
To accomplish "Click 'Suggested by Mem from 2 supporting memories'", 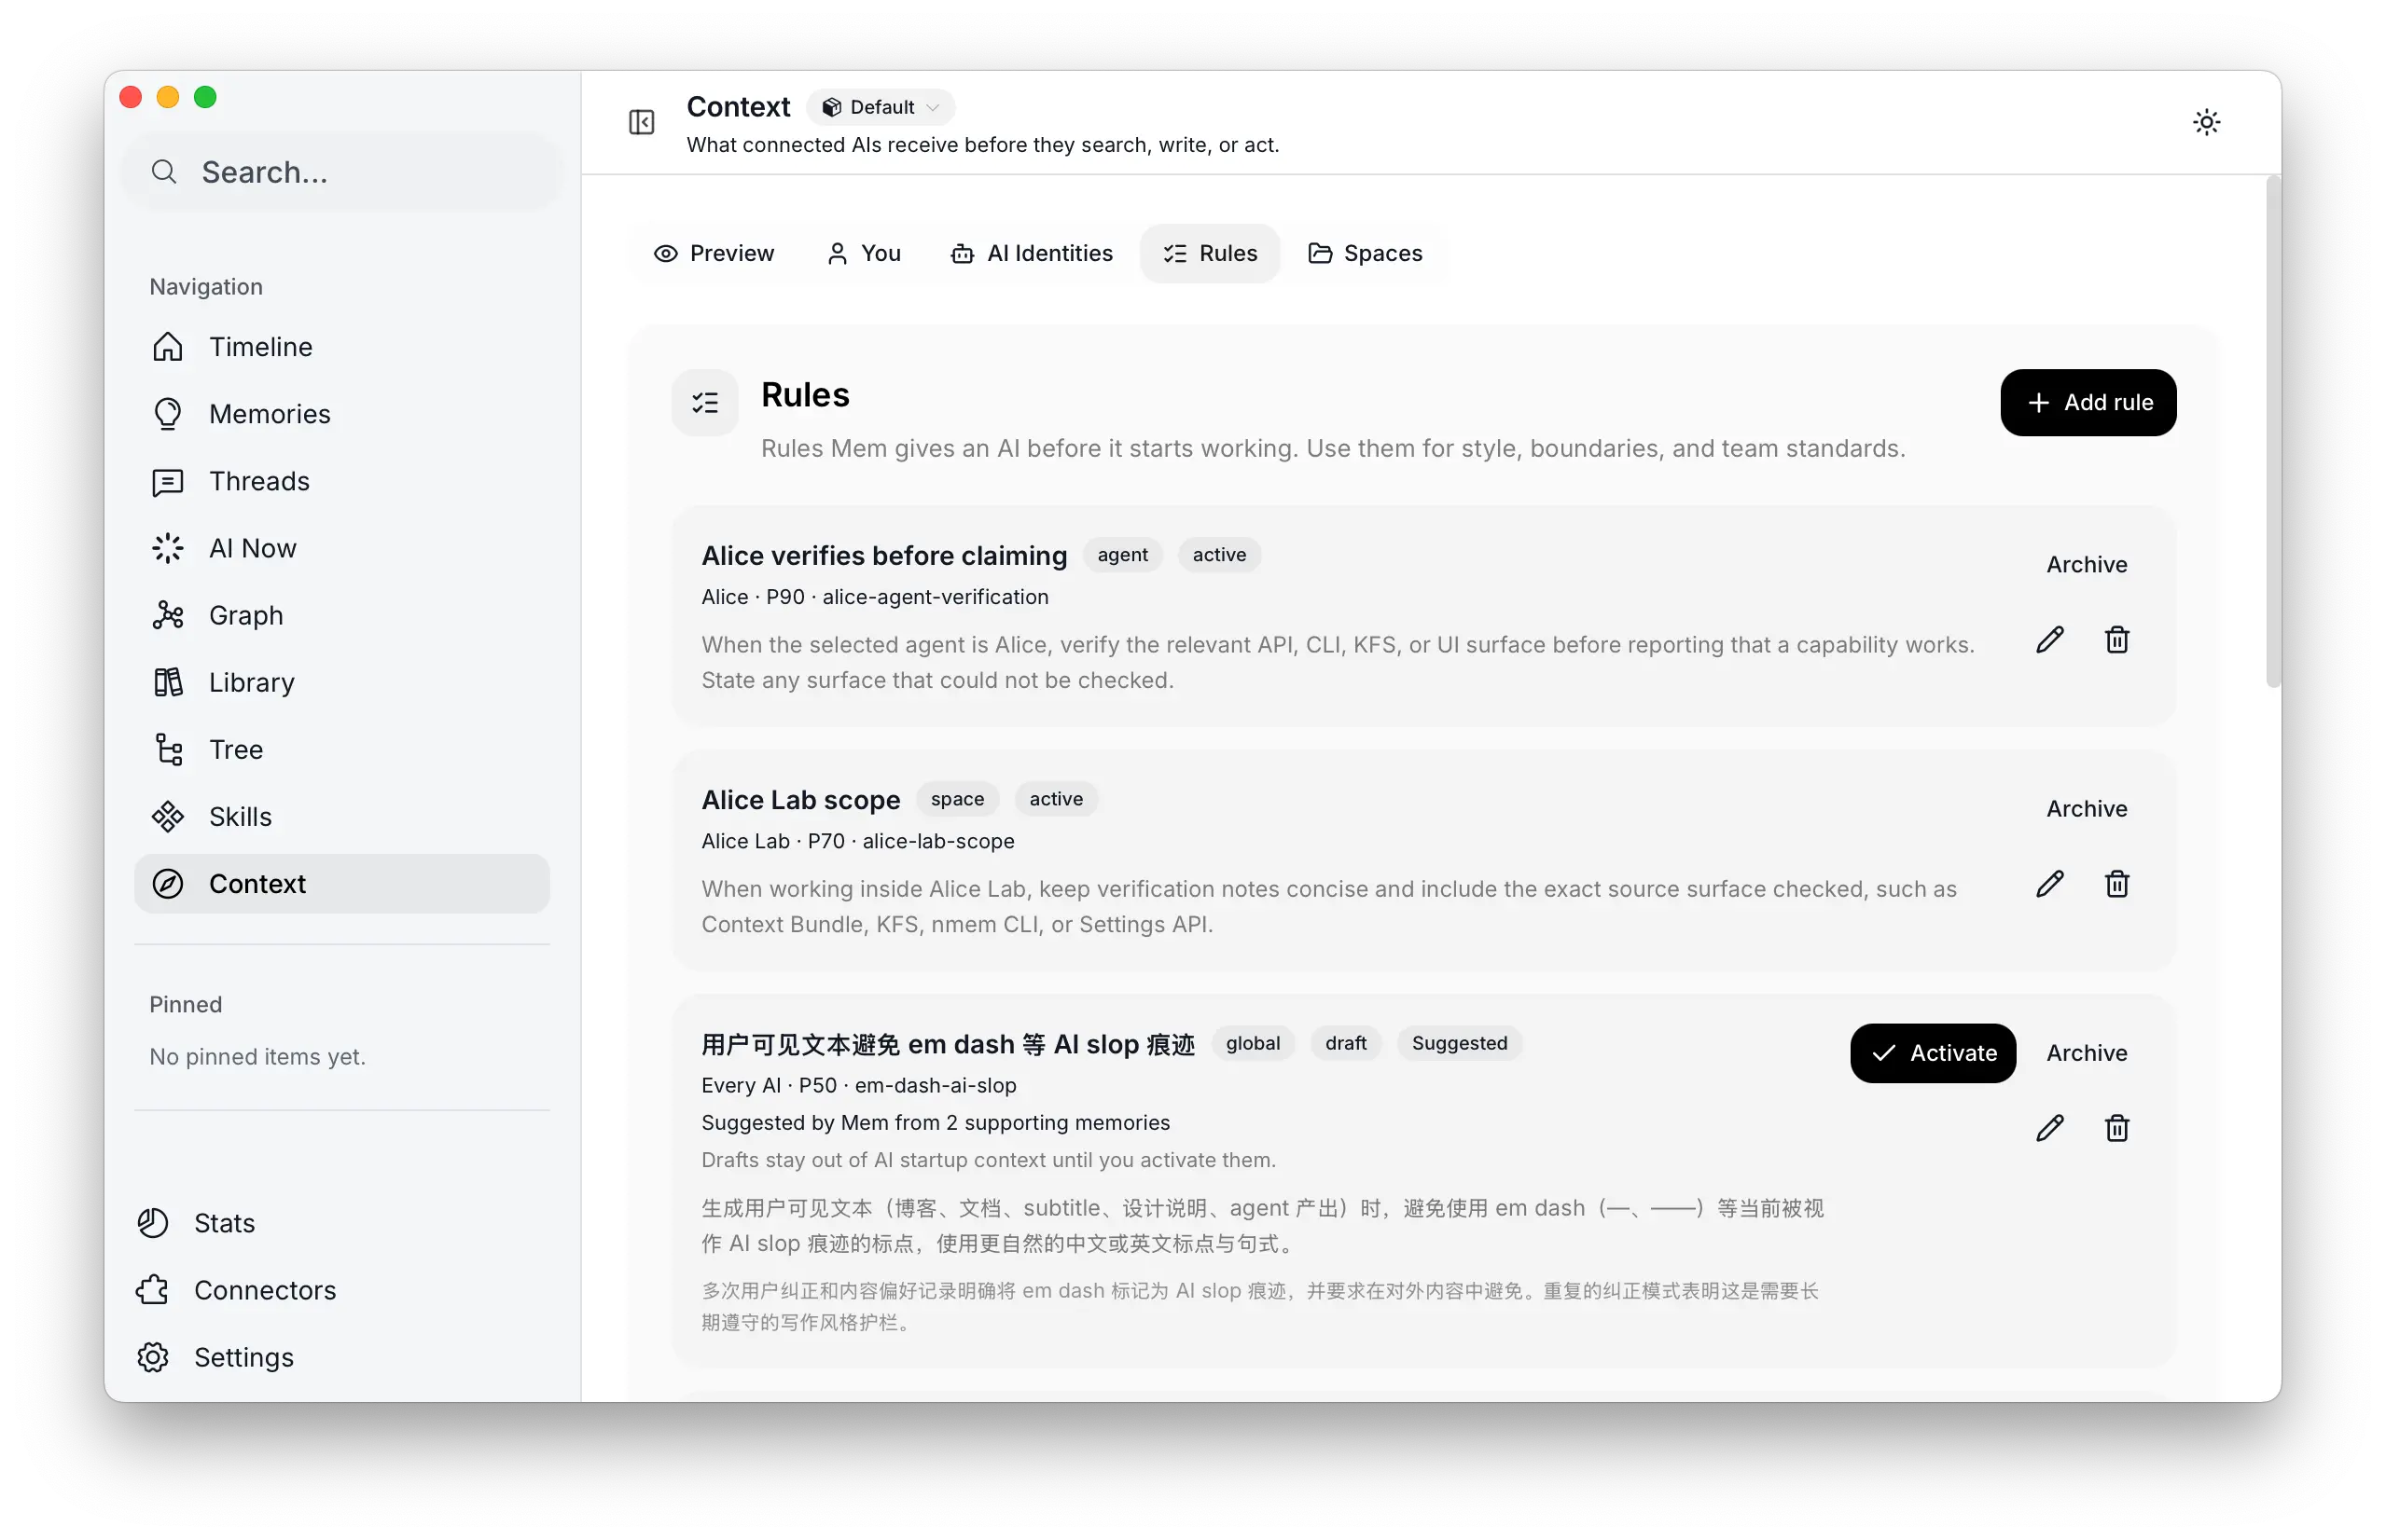I will tap(936, 1122).
